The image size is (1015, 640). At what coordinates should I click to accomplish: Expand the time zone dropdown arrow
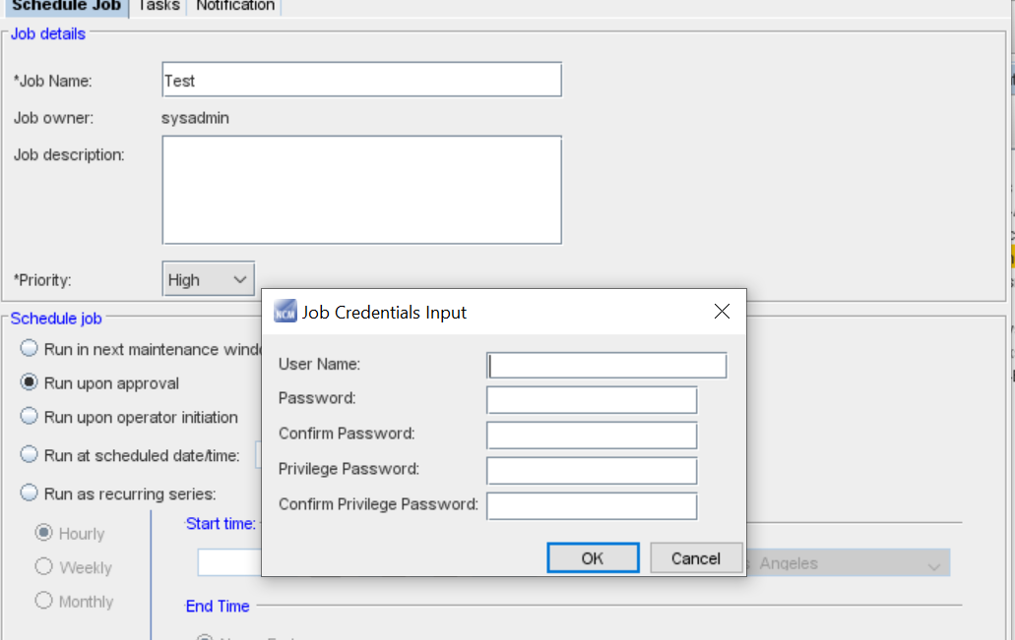click(x=933, y=564)
